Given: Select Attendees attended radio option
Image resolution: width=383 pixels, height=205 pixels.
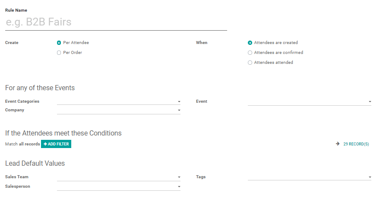Looking at the screenshot, I should coord(250,63).
